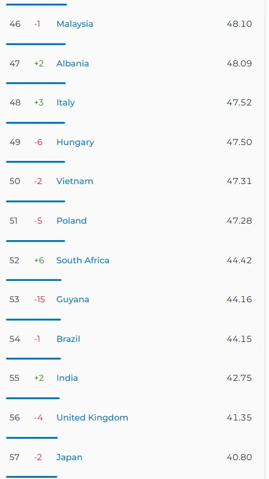Click the 40.80 score for Japan
The height and width of the screenshot is (479, 269).
tap(239, 457)
